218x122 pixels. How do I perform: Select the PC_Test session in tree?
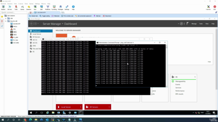click(14, 40)
